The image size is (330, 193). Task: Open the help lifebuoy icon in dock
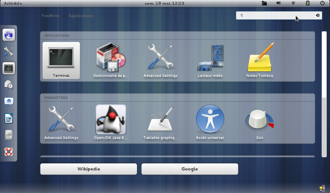point(9,151)
